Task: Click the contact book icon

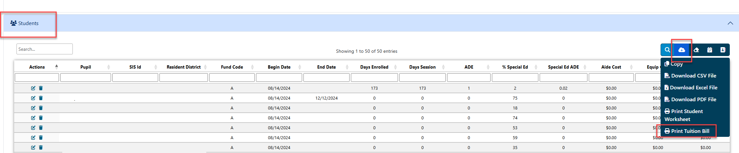Action: point(723,50)
